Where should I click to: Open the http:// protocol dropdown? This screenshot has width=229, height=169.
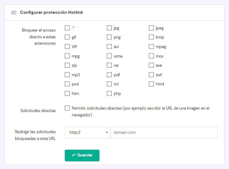tap(88, 133)
